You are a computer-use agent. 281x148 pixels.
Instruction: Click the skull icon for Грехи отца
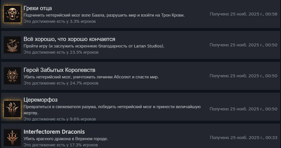coord(12,14)
